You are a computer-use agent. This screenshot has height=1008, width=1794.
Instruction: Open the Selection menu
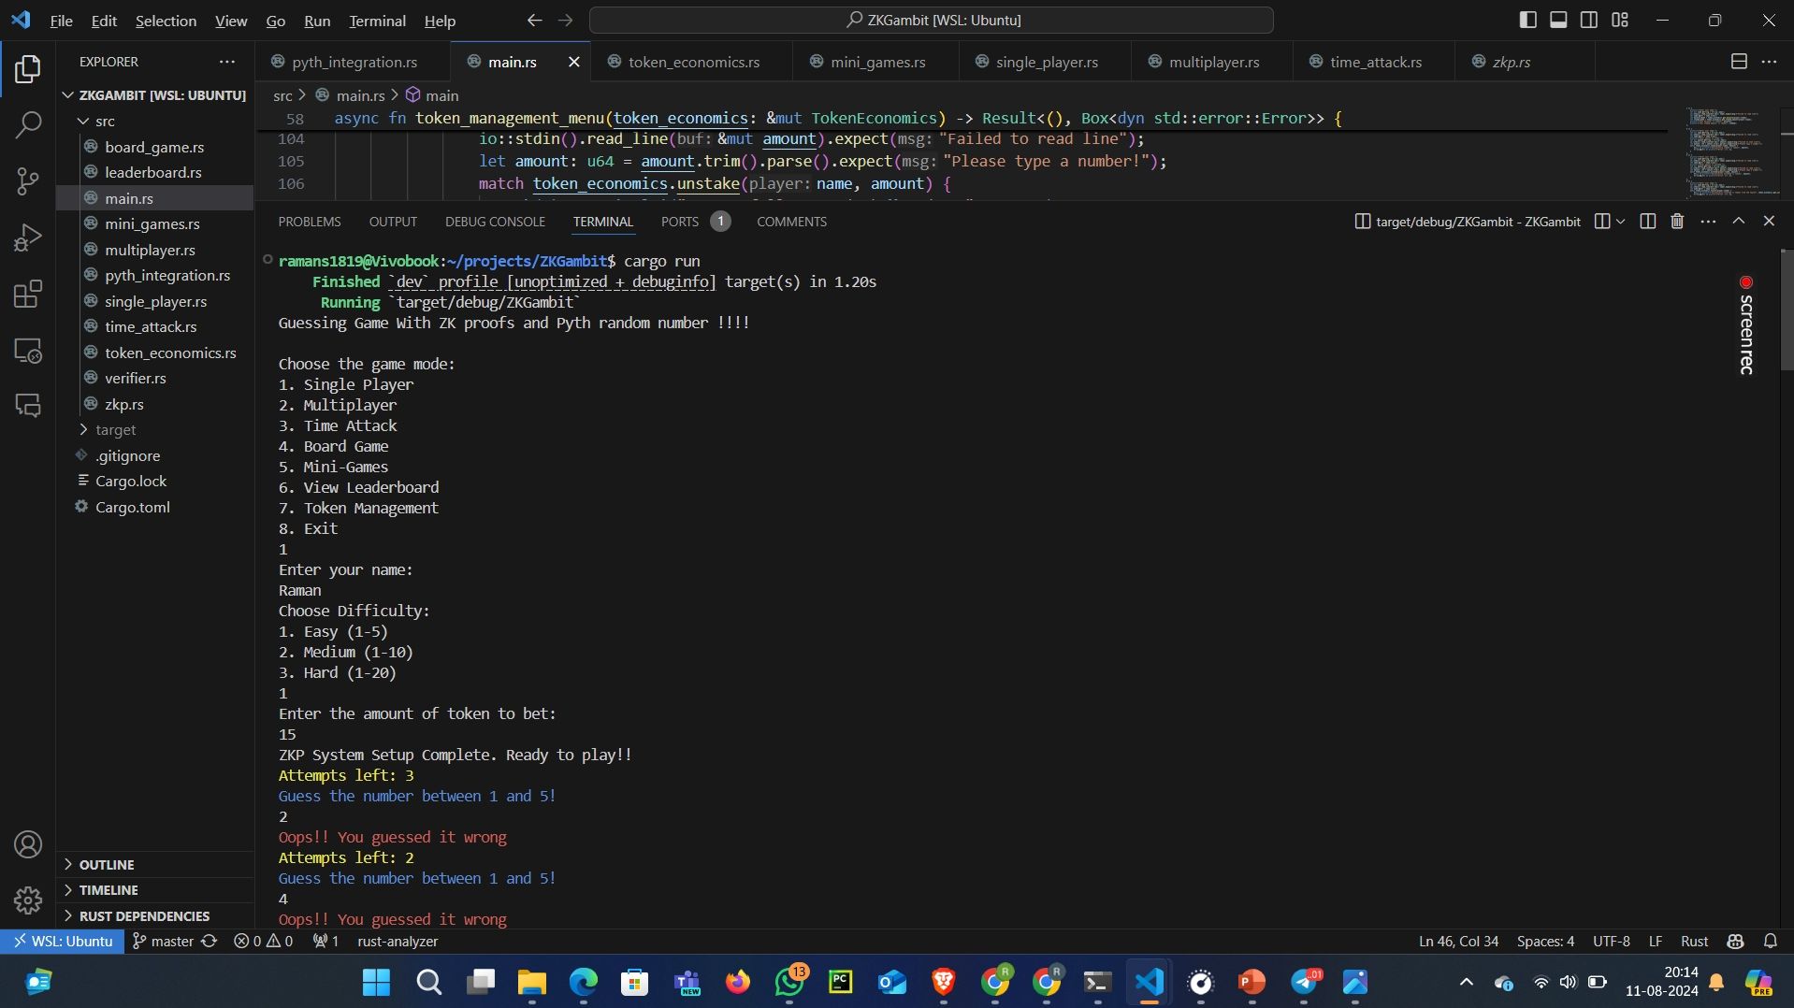tap(166, 21)
